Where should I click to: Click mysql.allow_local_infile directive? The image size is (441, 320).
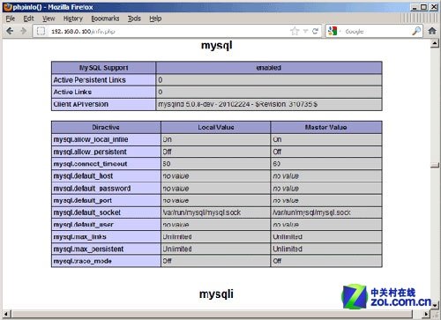pyautogui.click(x=91, y=139)
